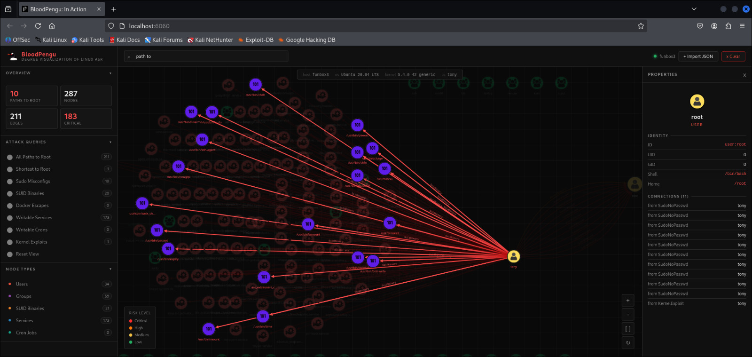Select the /usr/bin/passwd graph node
Screen dimensions: 752x357
157,230
